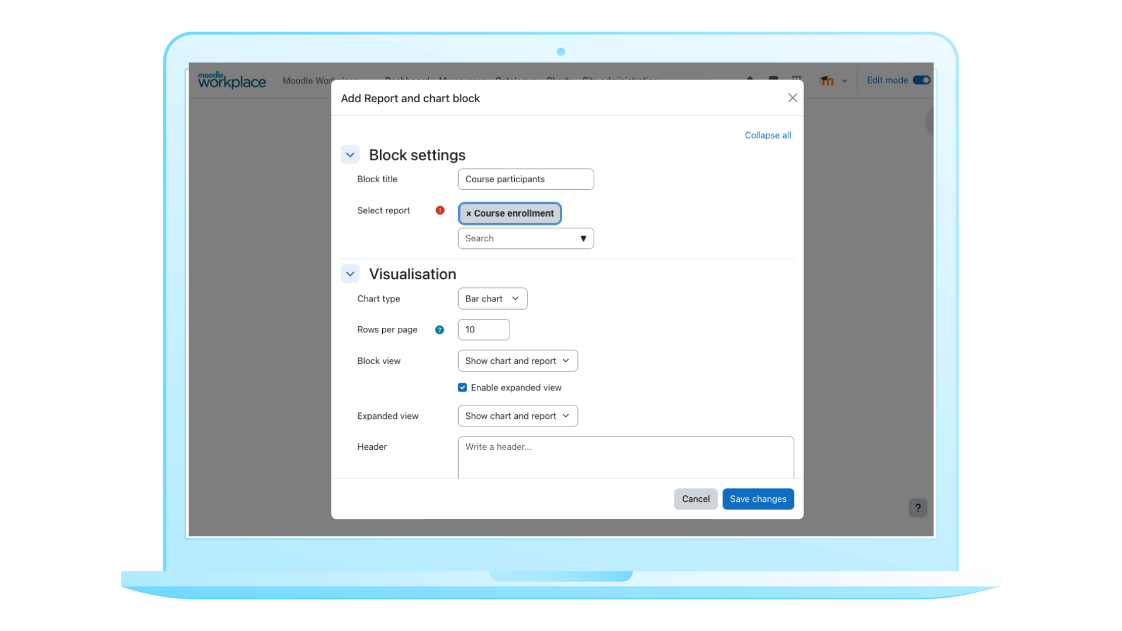Open the Select report search dropdown arrow

[x=583, y=238]
